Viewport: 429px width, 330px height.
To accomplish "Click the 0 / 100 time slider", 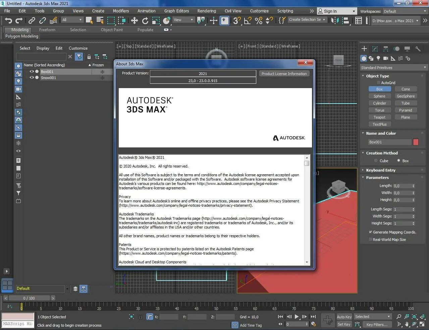I will (29, 298).
